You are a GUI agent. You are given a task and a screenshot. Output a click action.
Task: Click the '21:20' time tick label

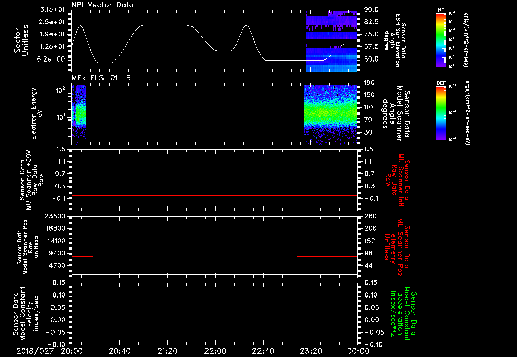click(x=168, y=351)
